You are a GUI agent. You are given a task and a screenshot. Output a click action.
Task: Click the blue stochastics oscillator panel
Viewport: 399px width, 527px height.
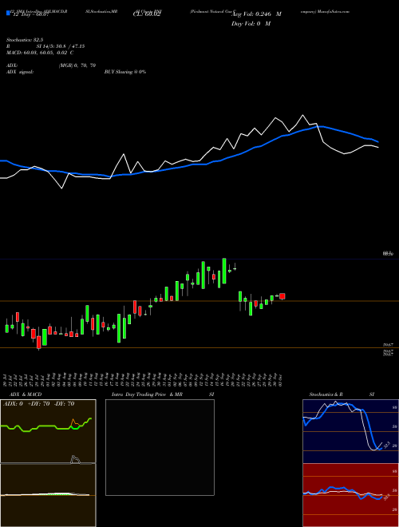click(350, 431)
